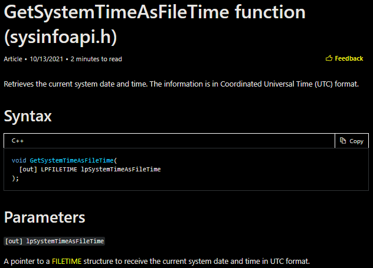Click the Parameters section heading

coord(44,217)
